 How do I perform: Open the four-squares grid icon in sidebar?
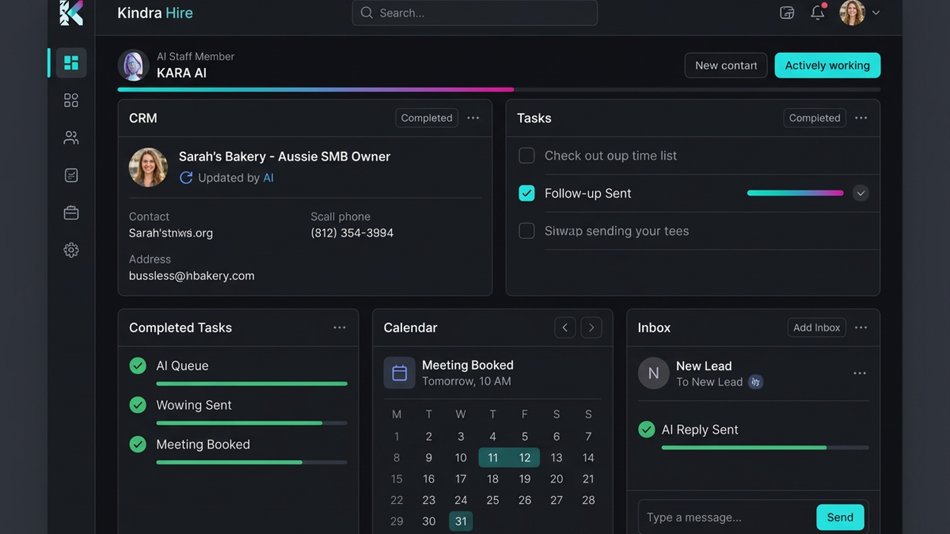pyautogui.click(x=71, y=100)
